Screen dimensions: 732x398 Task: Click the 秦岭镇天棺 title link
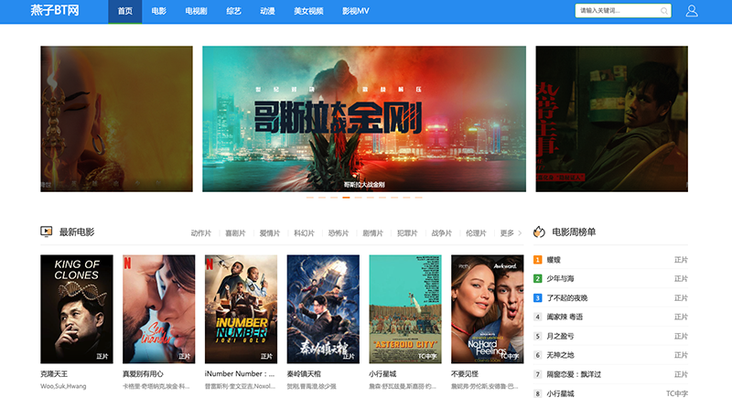(304, 374)
